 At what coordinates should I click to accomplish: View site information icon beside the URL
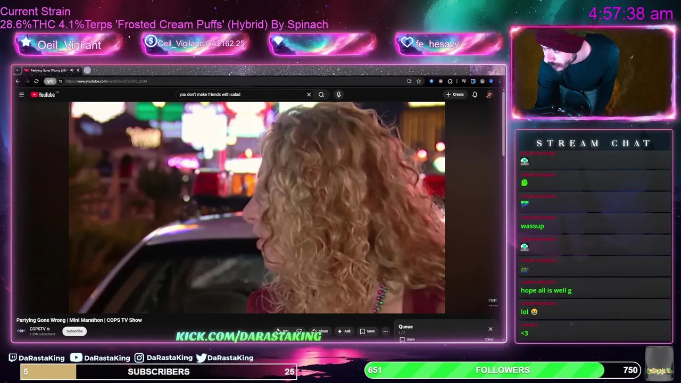pos(61,81)
